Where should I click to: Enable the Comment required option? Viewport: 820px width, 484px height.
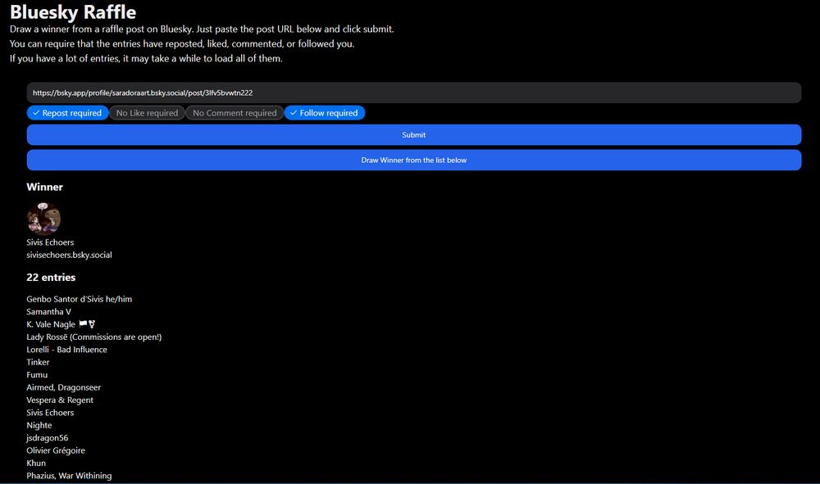pos(235,113)
